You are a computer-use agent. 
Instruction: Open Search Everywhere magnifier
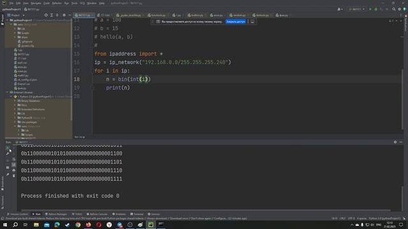tap(394, 9)
